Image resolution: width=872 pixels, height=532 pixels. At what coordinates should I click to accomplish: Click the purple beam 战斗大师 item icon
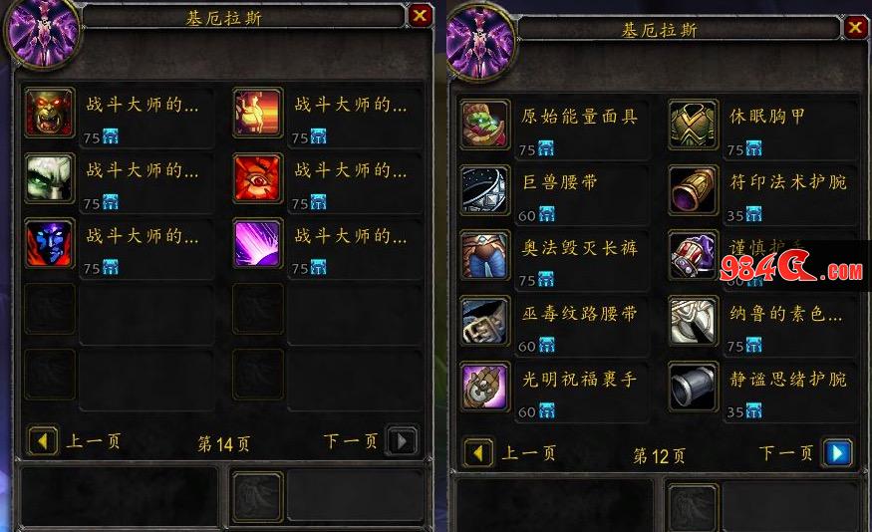(x=257, y=243)
